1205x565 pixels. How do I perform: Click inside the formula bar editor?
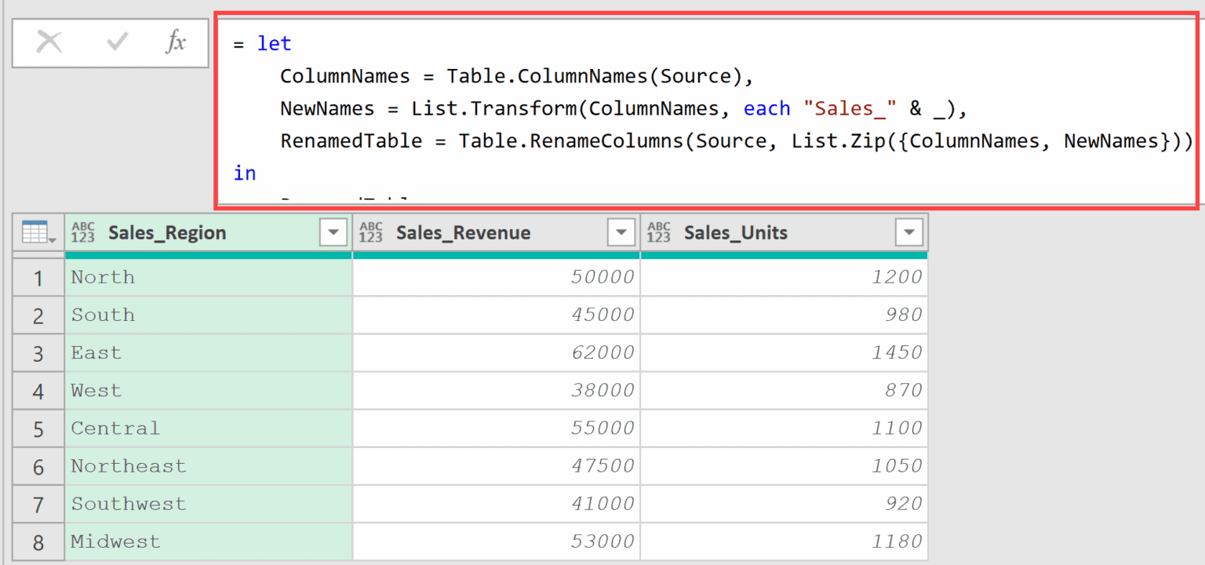708,110
